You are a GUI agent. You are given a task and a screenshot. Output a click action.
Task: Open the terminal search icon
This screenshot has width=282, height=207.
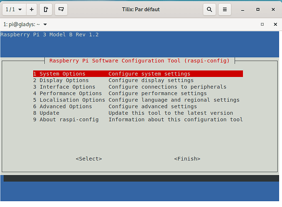tap(209, 10)
